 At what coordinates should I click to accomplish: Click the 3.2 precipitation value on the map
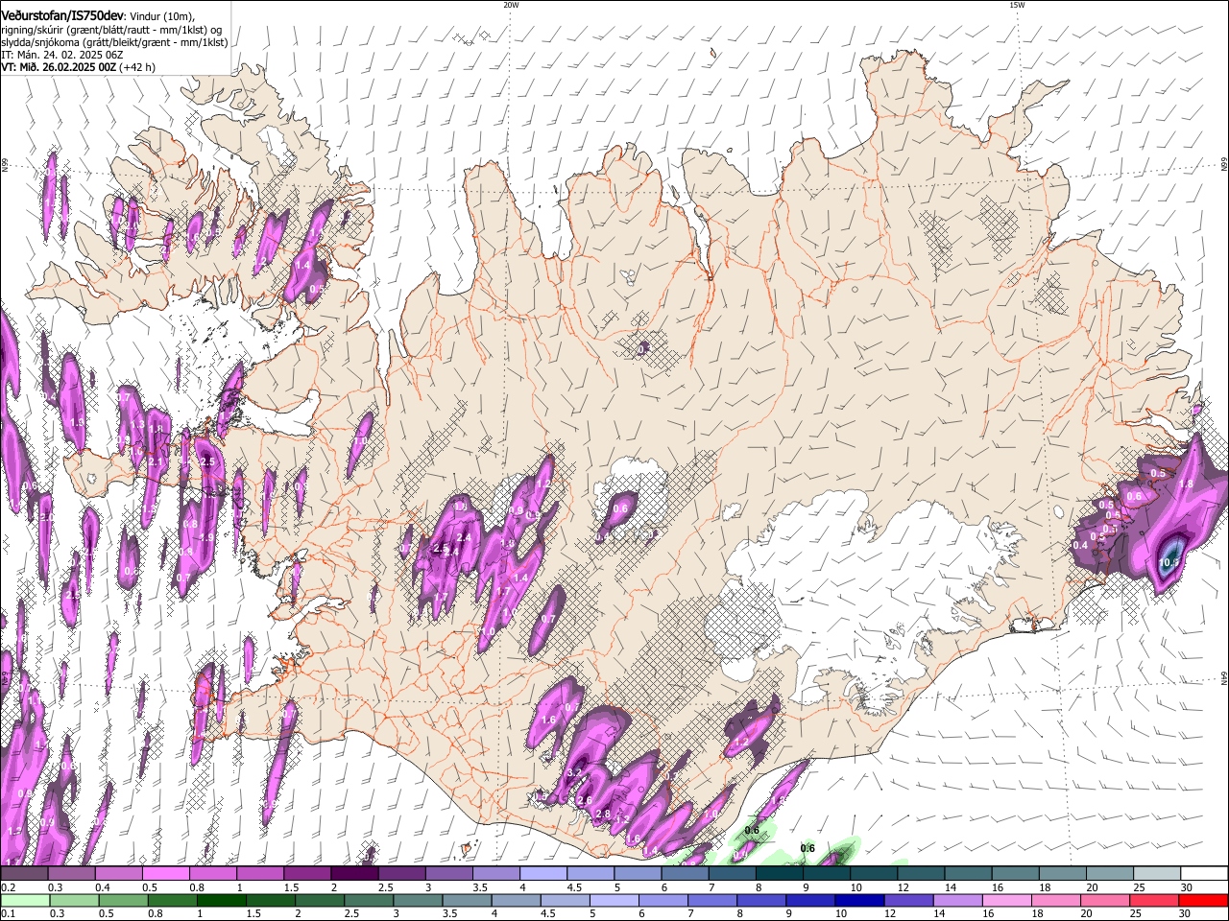[x=576, y=772]
